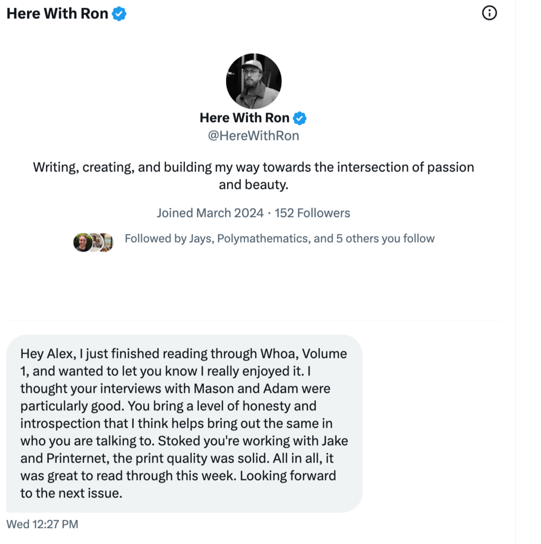Click "Whoa, Volume" in the message text

coord(304,354)
